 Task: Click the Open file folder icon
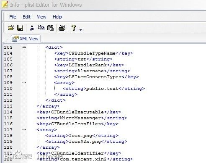pyautogui.click(x=11, y=28)
